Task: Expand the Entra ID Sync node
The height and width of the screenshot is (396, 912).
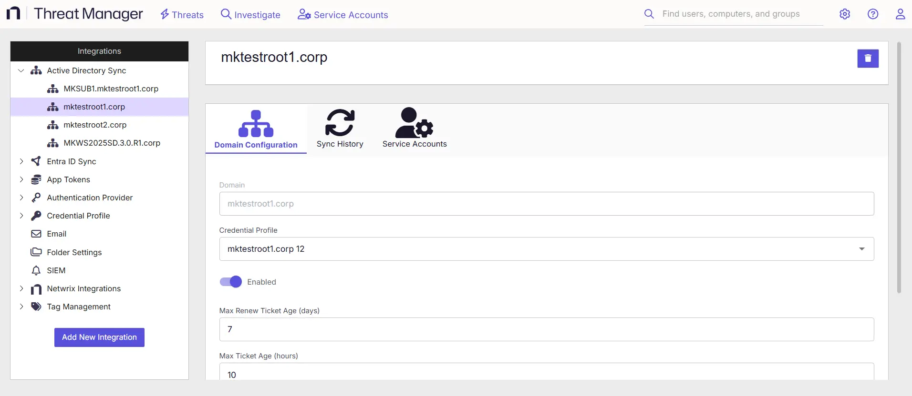Action: [x=21, y=161]
